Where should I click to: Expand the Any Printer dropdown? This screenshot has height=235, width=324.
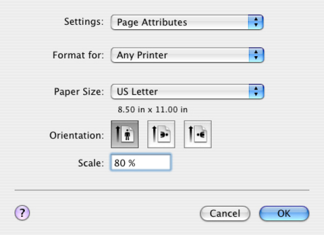(180, 55)
